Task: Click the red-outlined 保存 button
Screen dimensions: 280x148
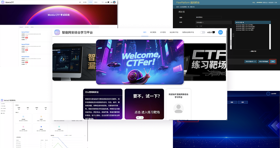Action: (273, 61)
